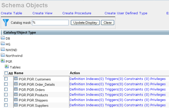
Task: Click the table icon beside PGR.PGR.Shippers
Action: coord(16,100)
